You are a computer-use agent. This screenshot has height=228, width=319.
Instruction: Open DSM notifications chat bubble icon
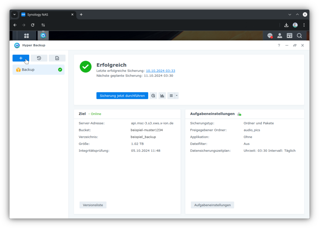(x=270, y=35)
